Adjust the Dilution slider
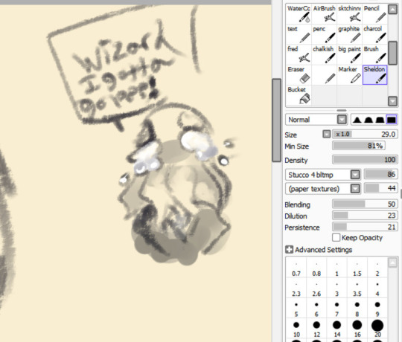This screenshot has height=342, width=402. 365,216
